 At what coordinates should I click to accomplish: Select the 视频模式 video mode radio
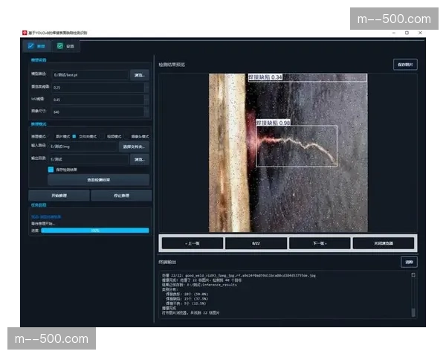click(111, 137)
